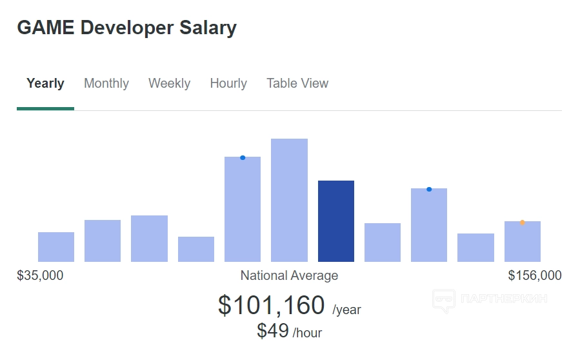580x347 pixels.
Task: Click the second bar from the left
Action: pos(103,241)
